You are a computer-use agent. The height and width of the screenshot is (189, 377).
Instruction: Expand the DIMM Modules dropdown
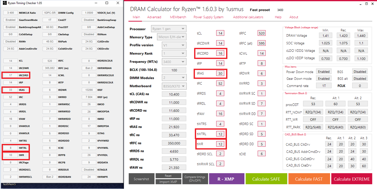coord(174,78)
